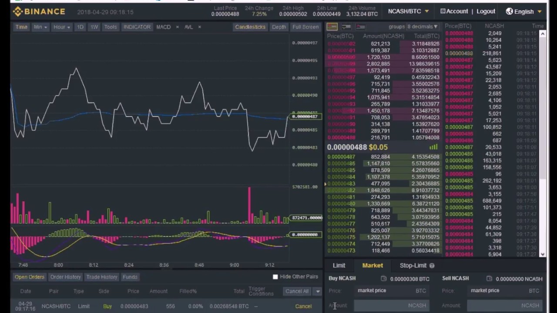
Task: Click the AVL indicator label
Action: [188, 27]
